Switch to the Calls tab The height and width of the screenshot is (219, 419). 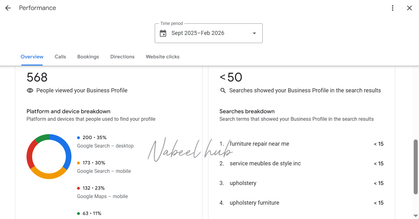coord(60,57)
